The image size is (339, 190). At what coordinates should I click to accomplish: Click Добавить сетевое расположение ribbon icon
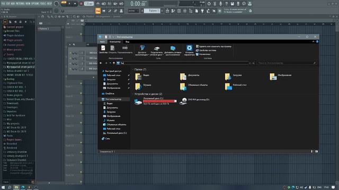click(173, 51)
